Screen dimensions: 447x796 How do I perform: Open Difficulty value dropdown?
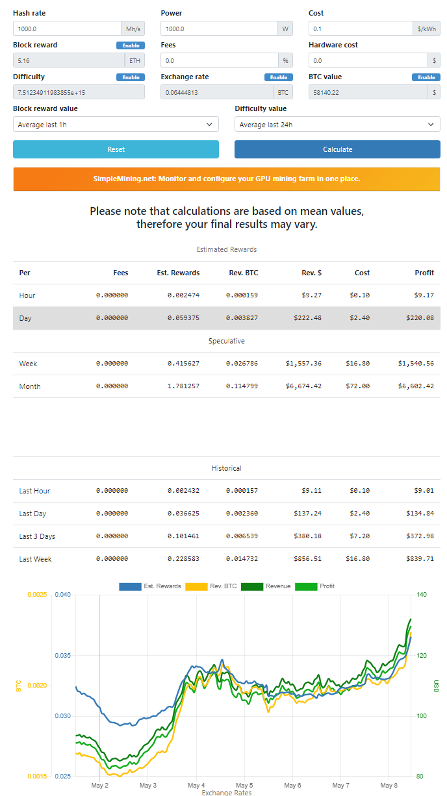pyautogui.click(x=337, y=124)
